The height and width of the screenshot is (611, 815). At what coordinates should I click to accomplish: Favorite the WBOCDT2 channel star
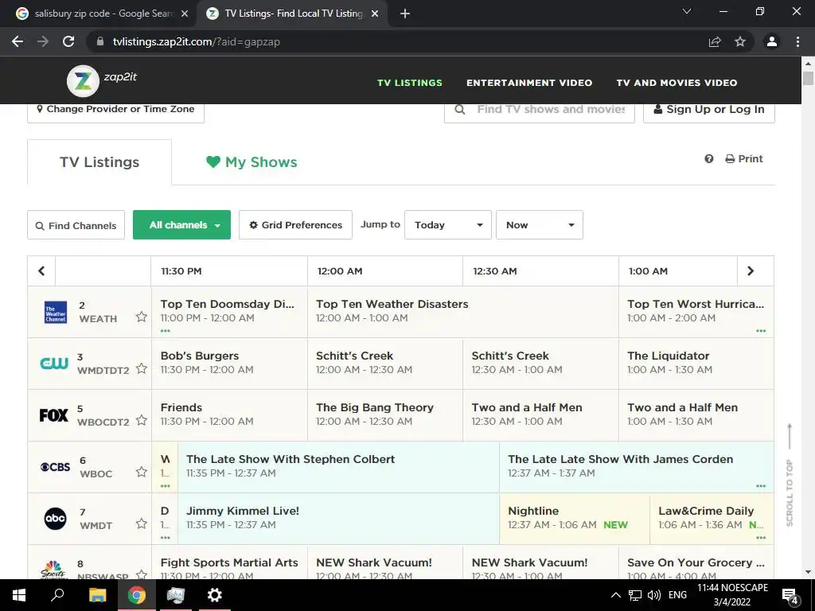(x=142, y=420)
